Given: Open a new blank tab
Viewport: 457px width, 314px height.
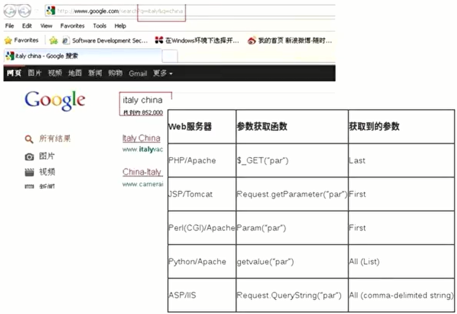Looking at the screenshot, I should click(169, 56).
